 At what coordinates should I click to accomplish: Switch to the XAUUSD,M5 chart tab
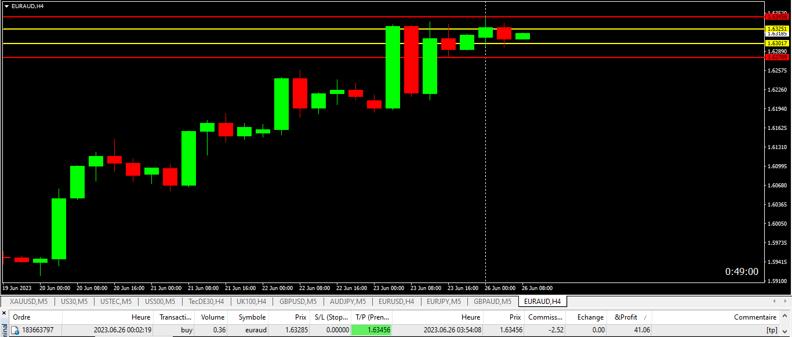point(28,302)
